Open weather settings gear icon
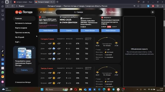Viewport: 165px width, 92px height. coord(153,12)
